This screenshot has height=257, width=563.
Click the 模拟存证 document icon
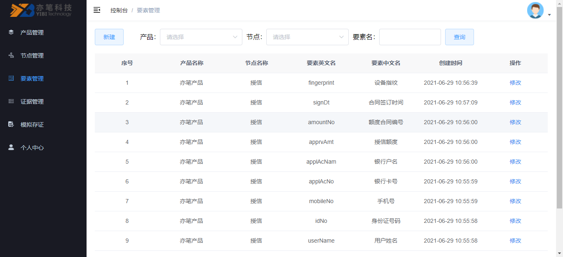(x=11, y=124)
